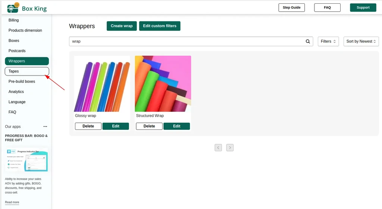Delete the Glossy wrap item
Viewport: 382px width, 209px height.
click(x=88, y=126)
